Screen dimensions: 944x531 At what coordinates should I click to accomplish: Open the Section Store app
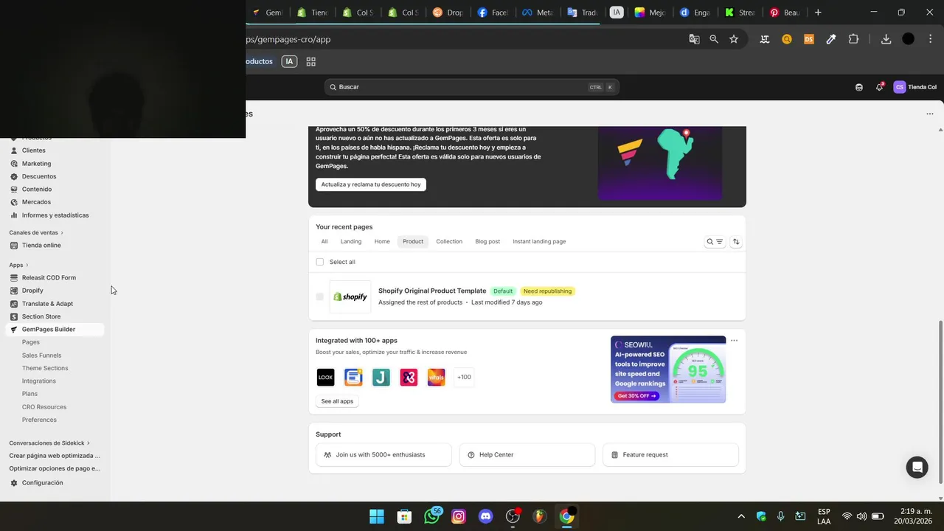tap(41, 316)
